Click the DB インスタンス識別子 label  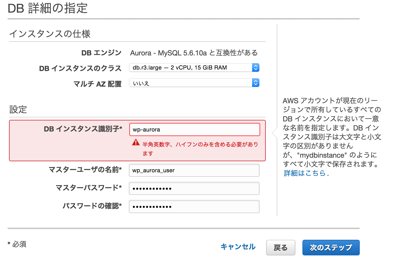point(83,129)
